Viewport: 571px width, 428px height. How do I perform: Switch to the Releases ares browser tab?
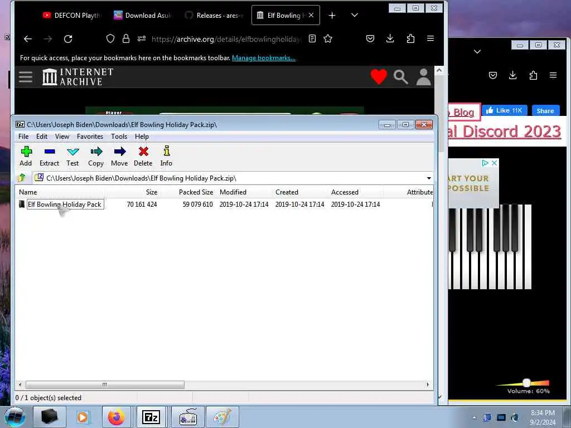click(214, 15)
